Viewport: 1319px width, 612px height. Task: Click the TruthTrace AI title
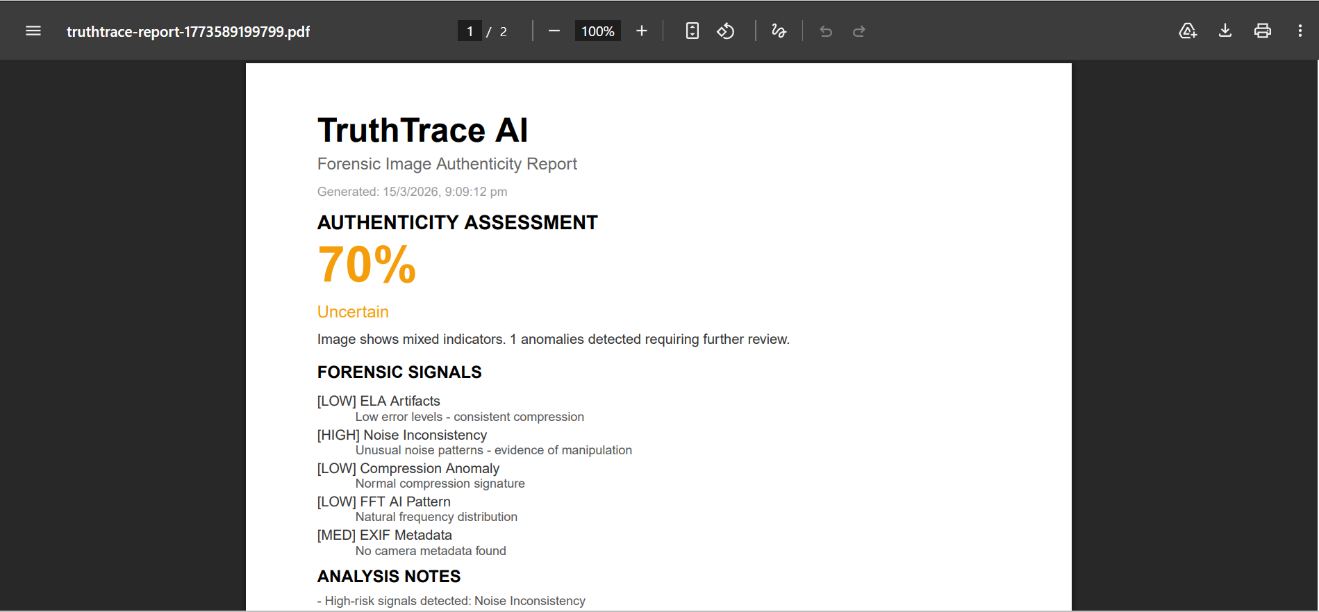423,131
